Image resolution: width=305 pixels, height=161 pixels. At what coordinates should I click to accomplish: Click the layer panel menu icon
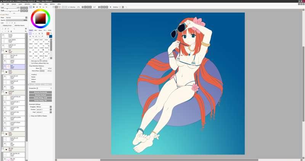tap(26, 29)
